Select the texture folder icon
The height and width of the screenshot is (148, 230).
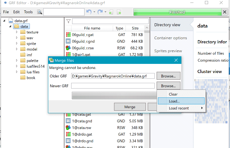[x=23, y=32]
